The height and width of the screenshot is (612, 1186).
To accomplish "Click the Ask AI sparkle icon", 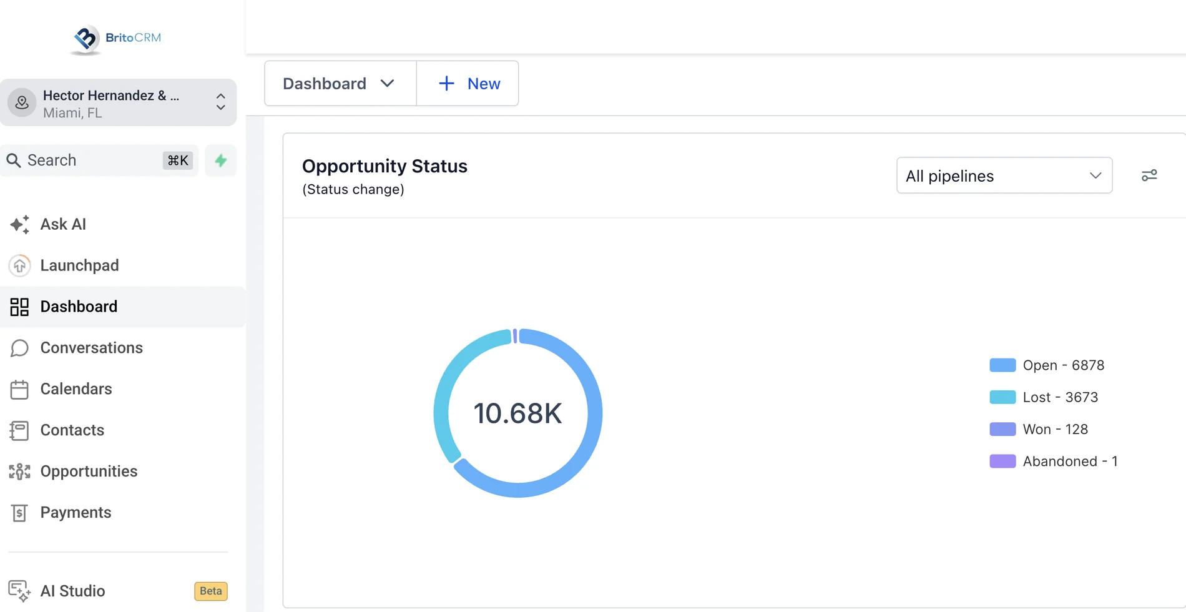I will (x=19, y=224).
